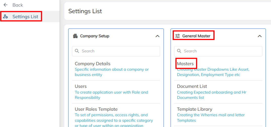Open the Masters settings entry
This screenshot has height=127, width=271.
185,64
